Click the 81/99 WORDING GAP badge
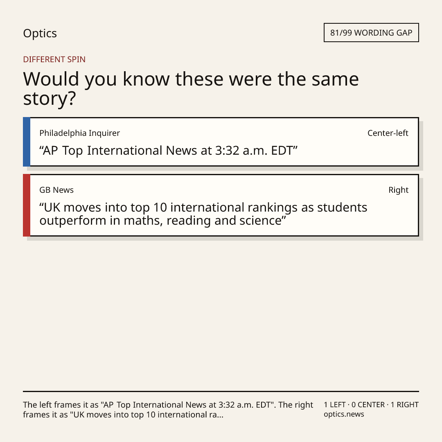Image resolution: width=442 pixels, height=442 pixels. 371,33
